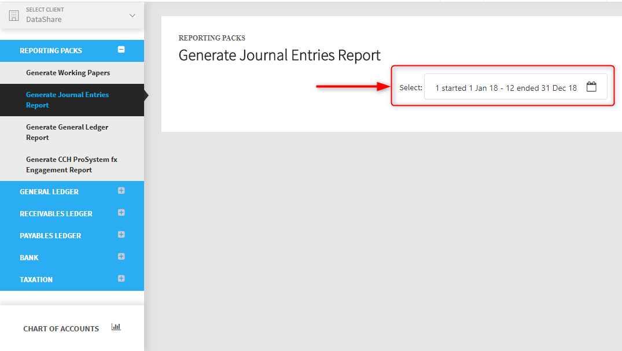Expand the Taxation section plus icon

point(122,278)
